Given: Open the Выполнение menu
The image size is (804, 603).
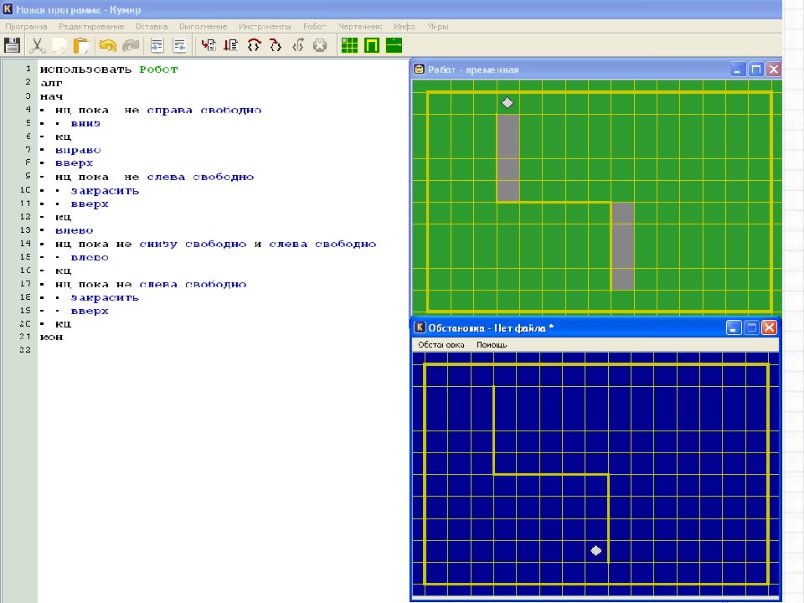Looking at the screenshot, I should click(x=203, y=26).
